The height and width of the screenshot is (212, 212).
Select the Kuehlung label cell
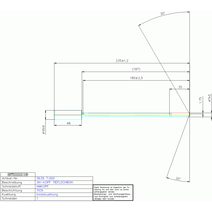[x=18, y=195]
